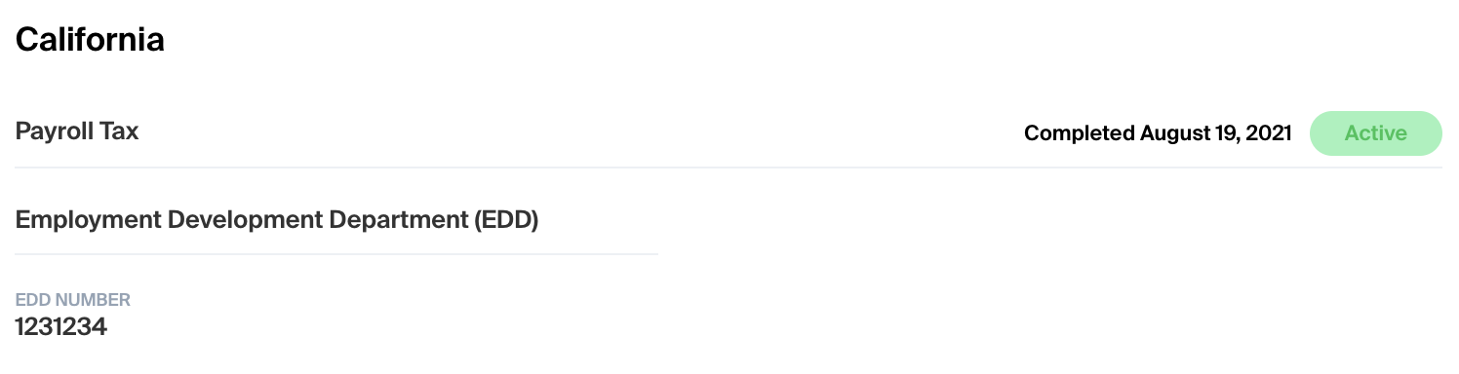
Task: Click the (EDD) abbreviation in the heading
Action: pyautogui.click(x=506, y=220)
